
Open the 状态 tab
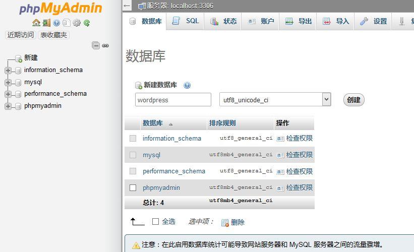point(223,21)
